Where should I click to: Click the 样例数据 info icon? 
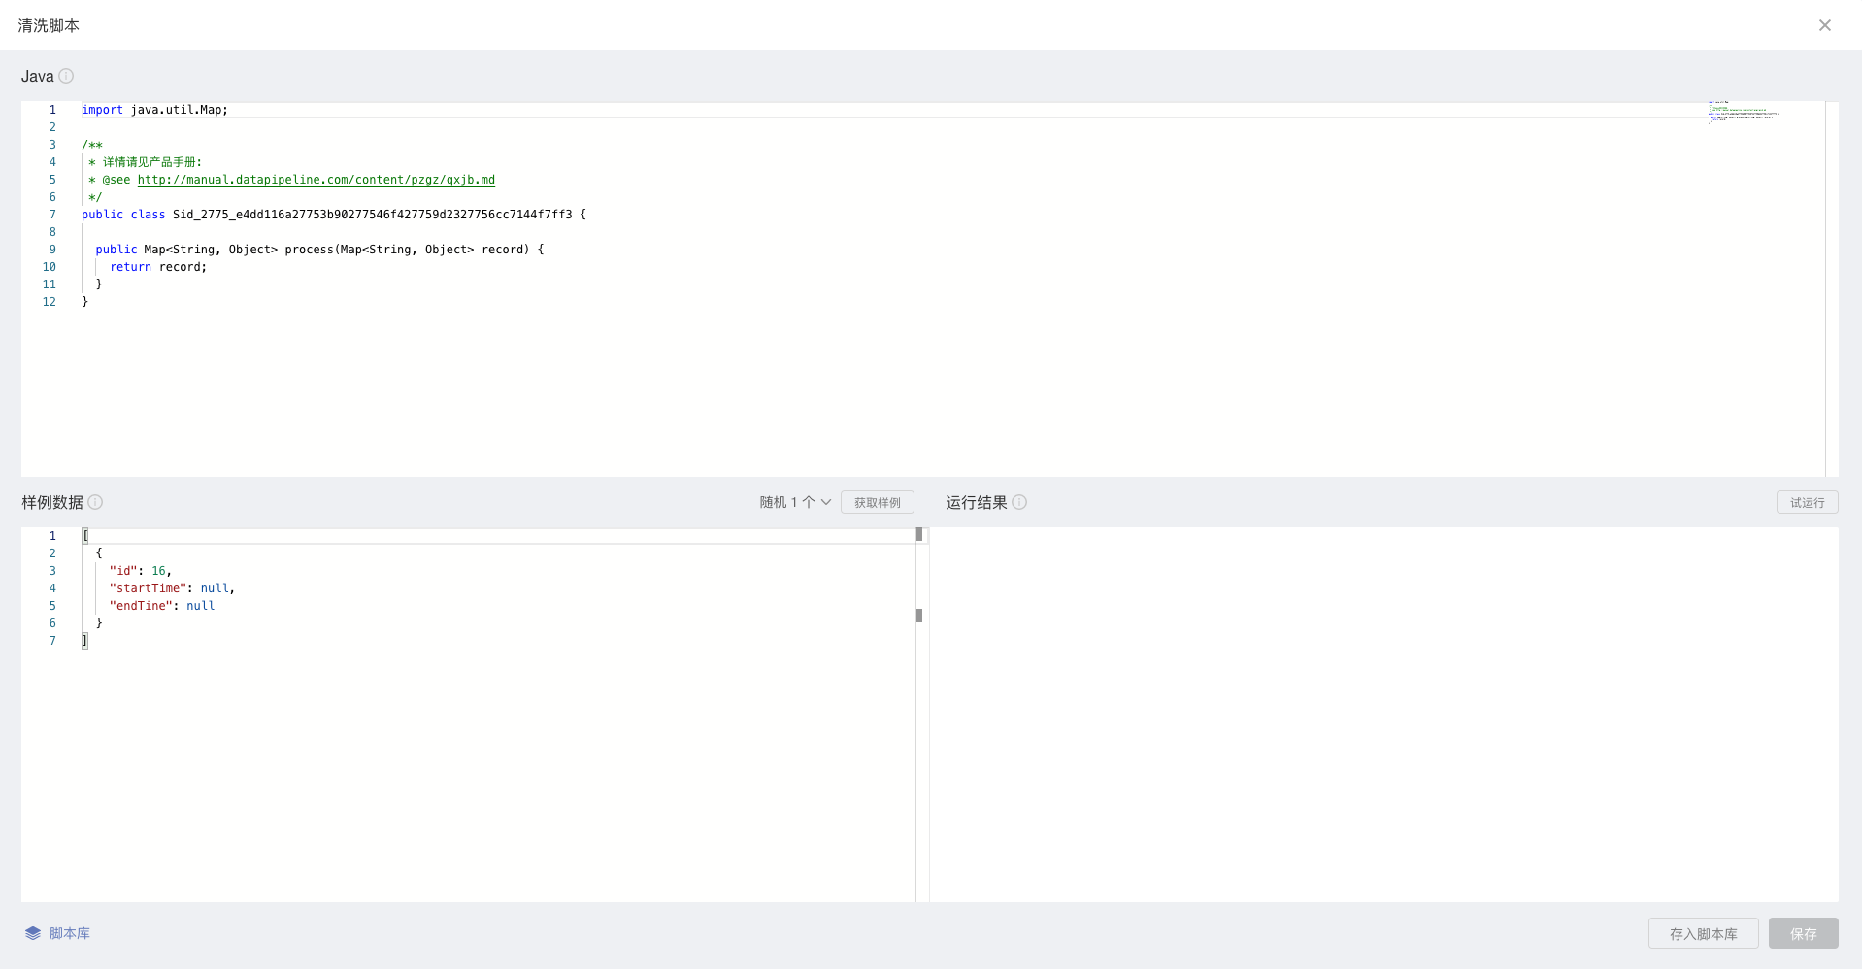click(x=95, y=502)
